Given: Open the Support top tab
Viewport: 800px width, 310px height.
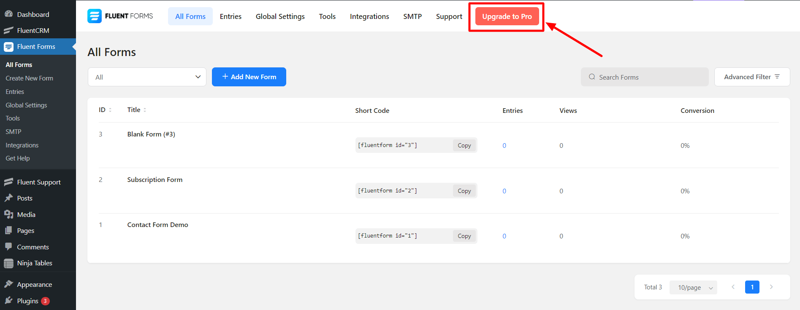Looking at the screenshot, I should pos(449,16).
